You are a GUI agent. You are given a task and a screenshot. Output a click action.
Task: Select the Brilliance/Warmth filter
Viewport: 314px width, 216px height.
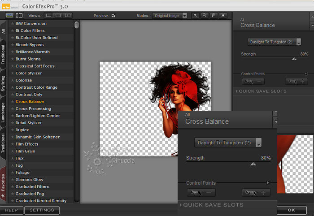tap(33, 52)
